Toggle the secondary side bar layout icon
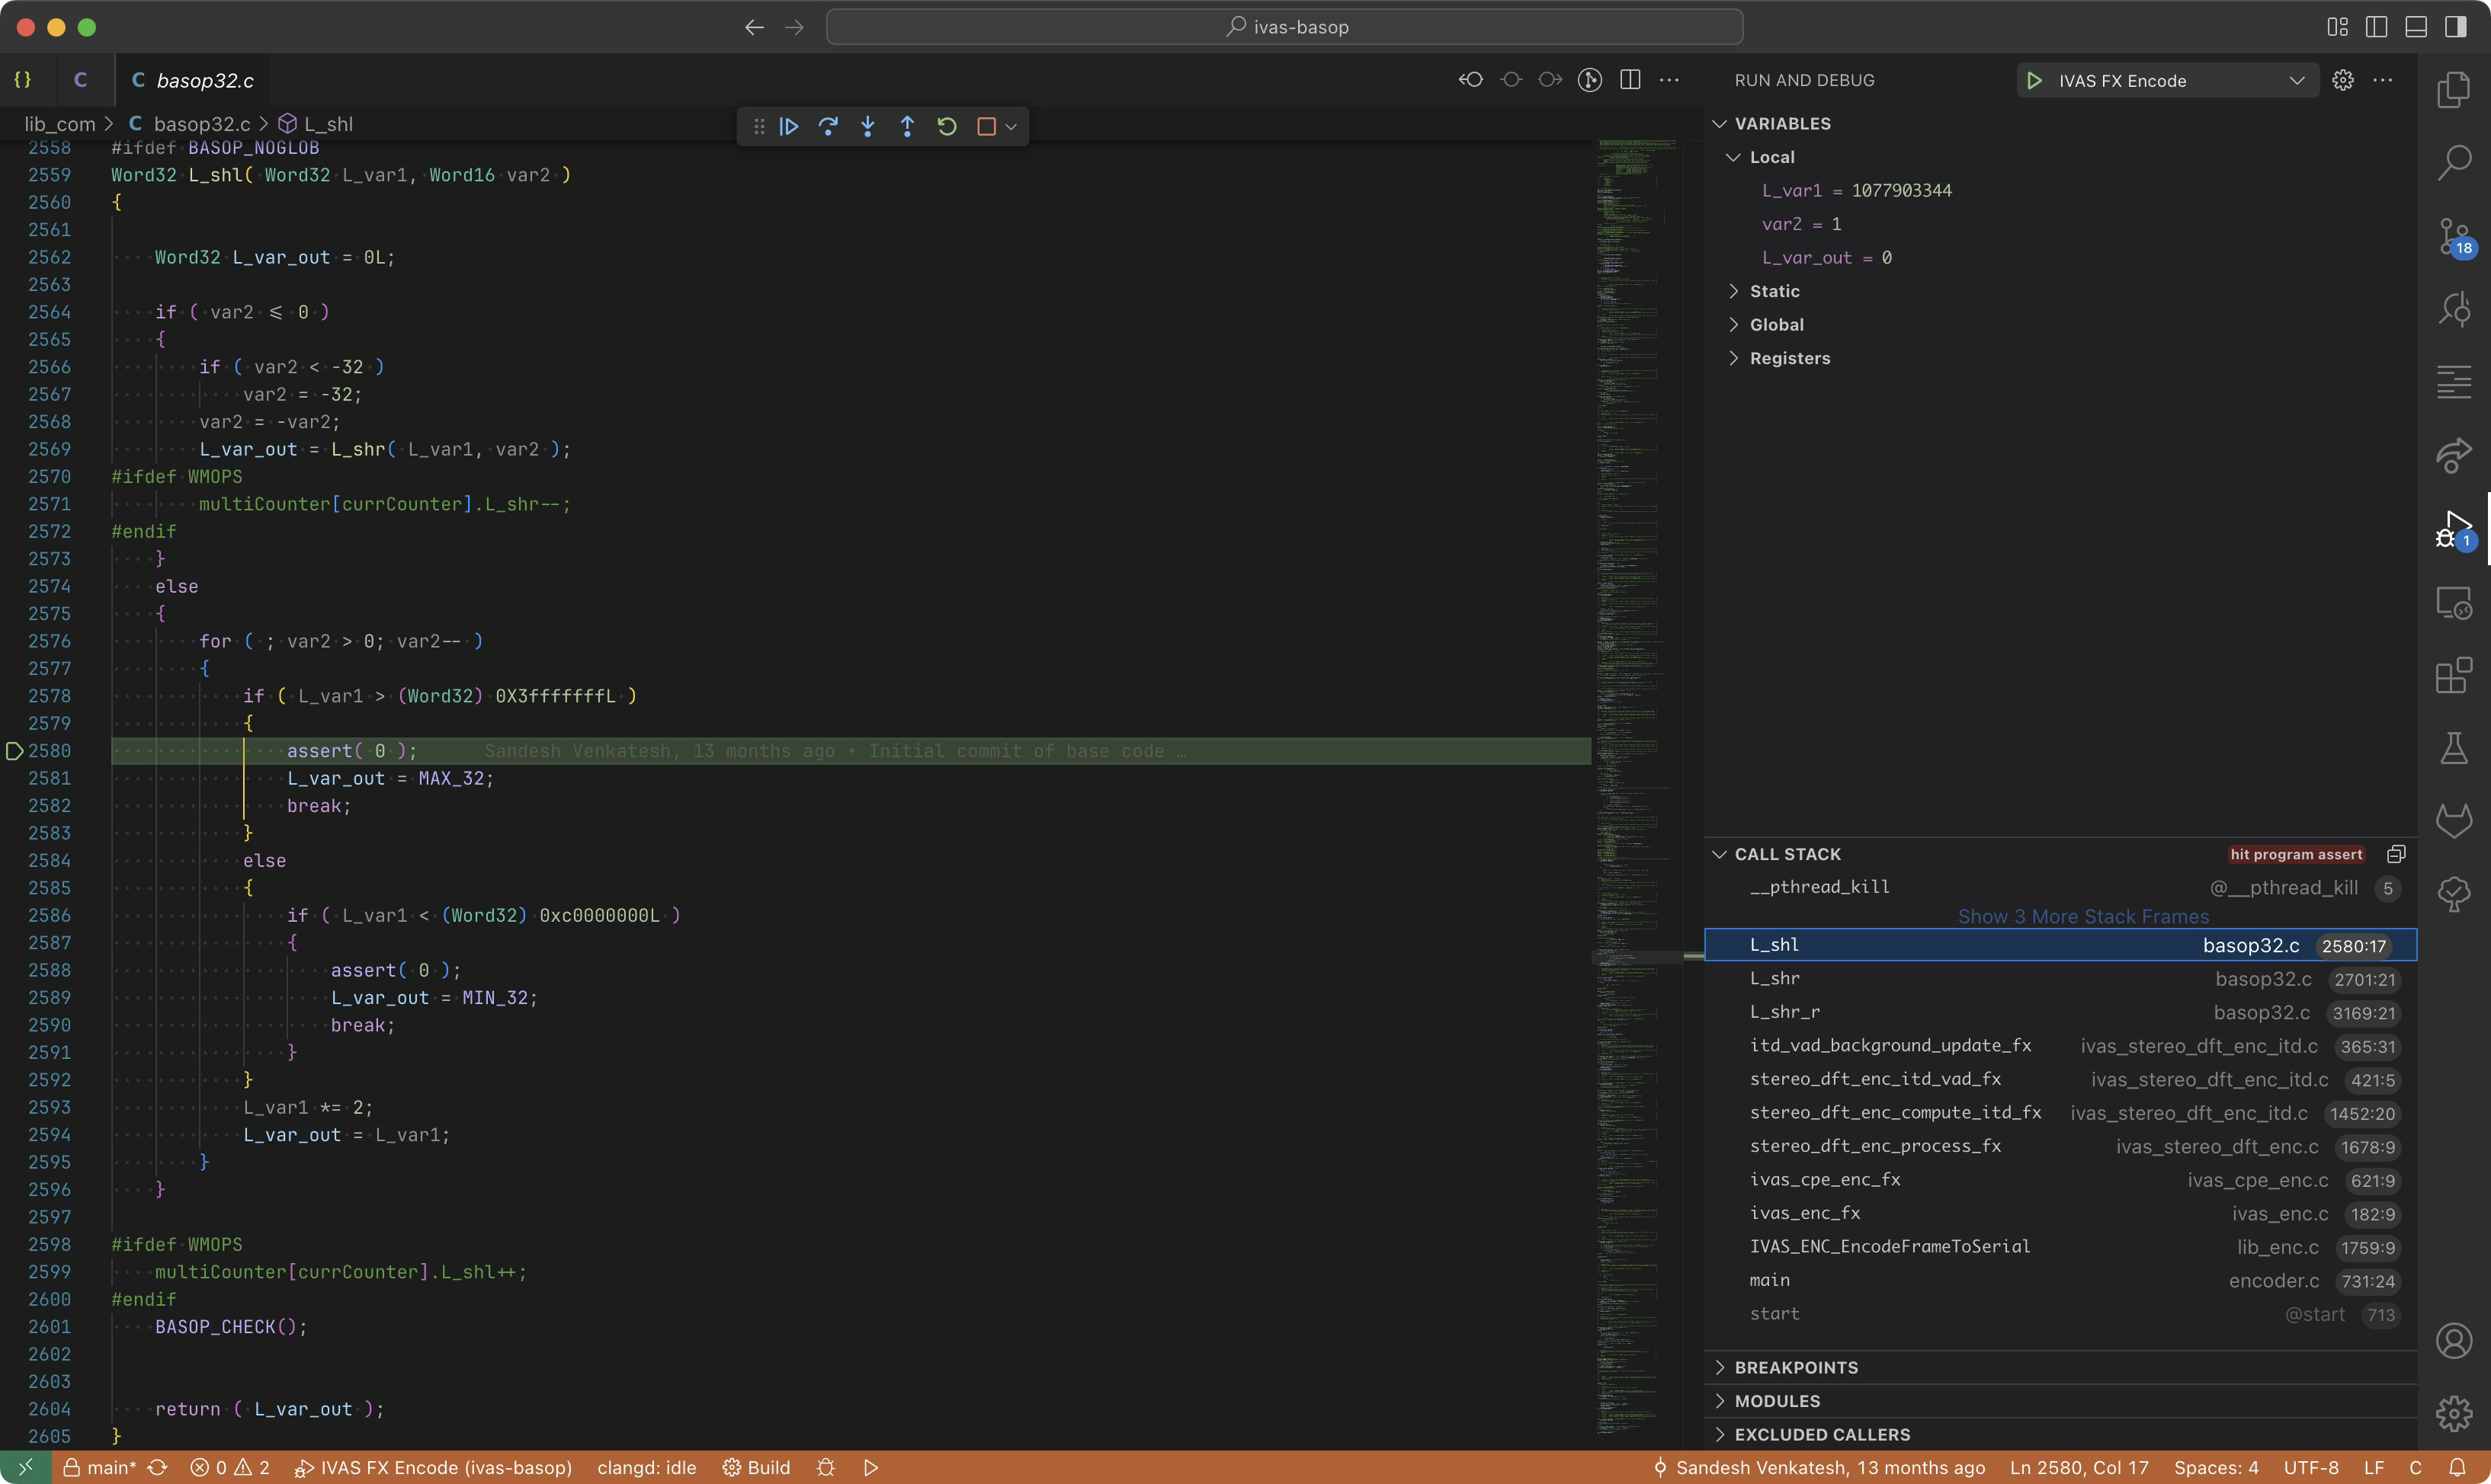The width and height of the screenshot is (2491, 1484). click(2455, 27)
